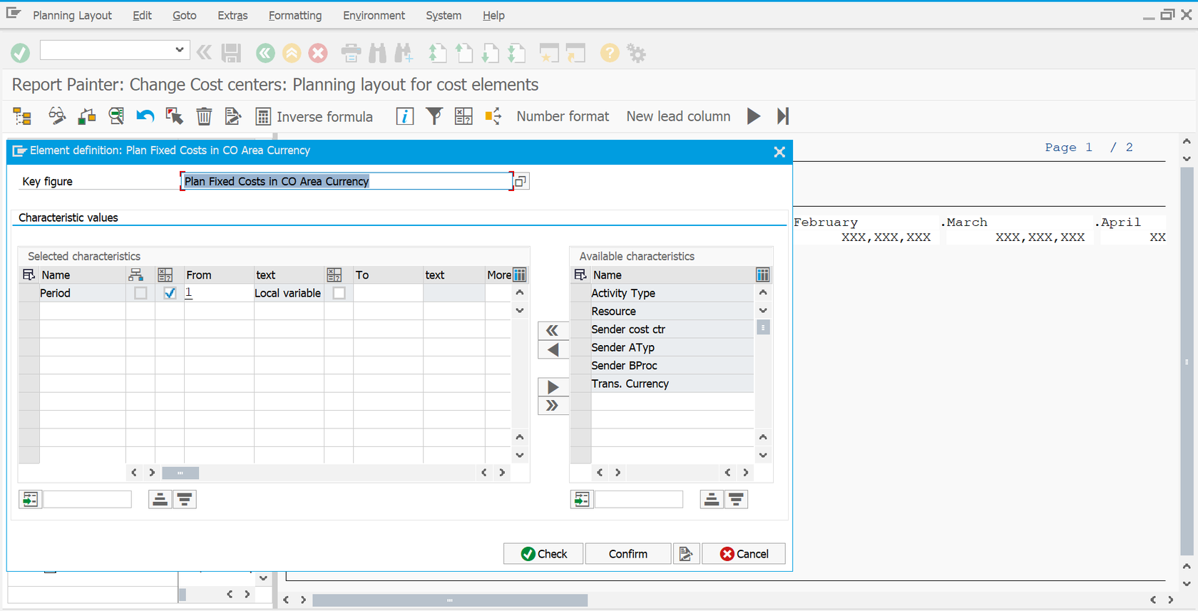Open the Planning Layout menu
Image resolution: width=1198 pixels, height=611 pixels.
72,15
